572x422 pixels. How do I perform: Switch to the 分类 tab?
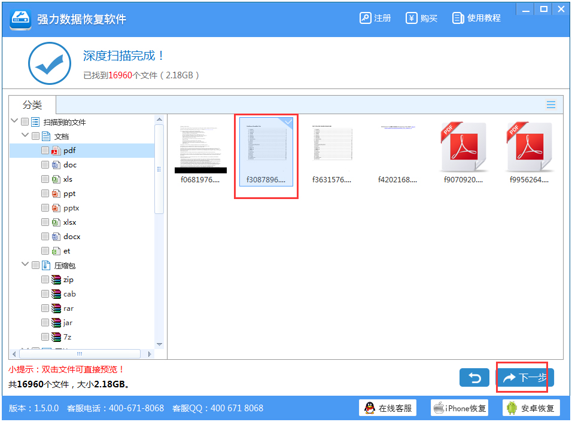click(32, 105)
